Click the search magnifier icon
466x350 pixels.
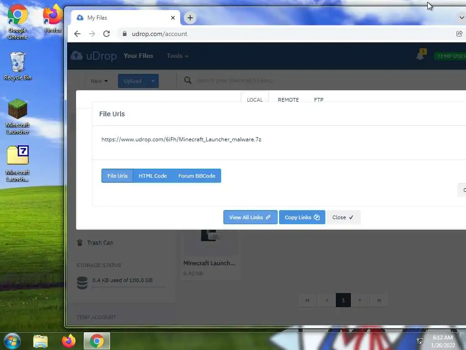187,80
